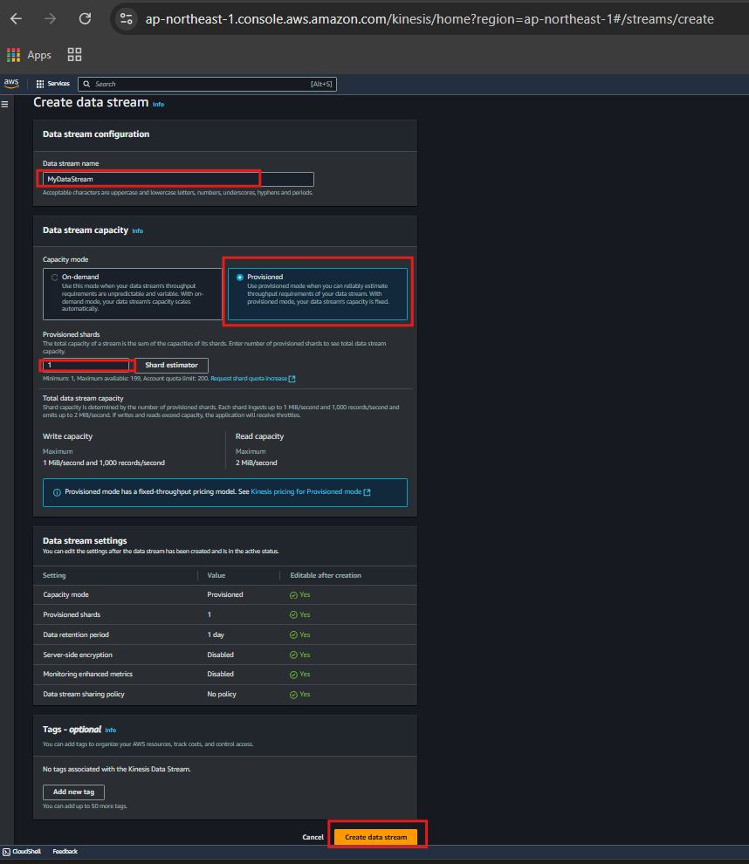The image size is (749, 864).
Task: Click the browser back arrow
Action: click(x=17, y=18)
